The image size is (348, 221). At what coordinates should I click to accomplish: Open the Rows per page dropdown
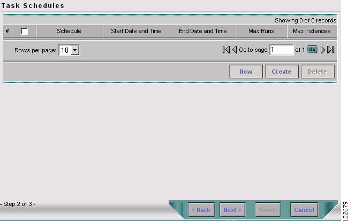click(69, 50)
